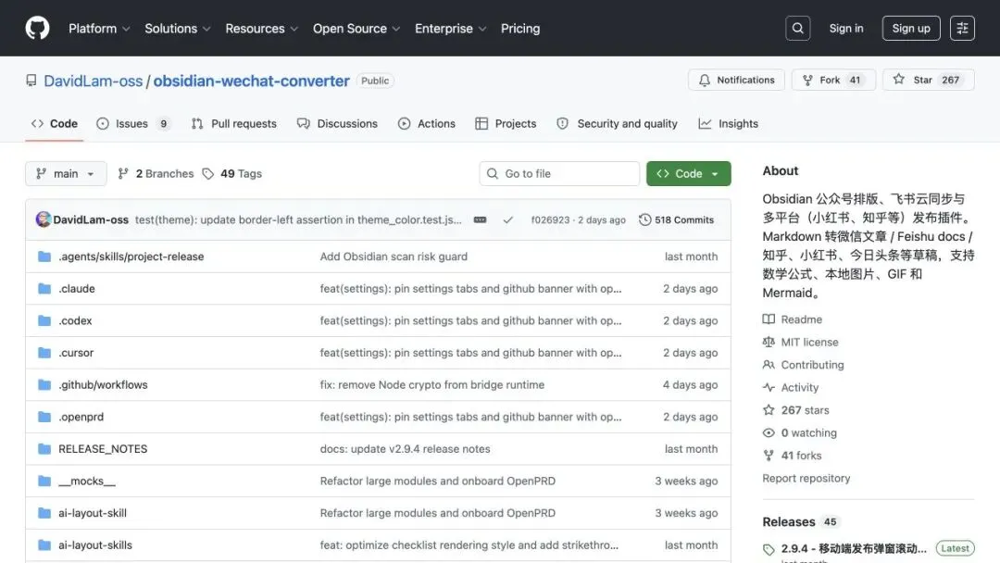Screen dimensions: 1000x563
Task: Focus the Go to file search field
Action: click(x=559, y=173)
